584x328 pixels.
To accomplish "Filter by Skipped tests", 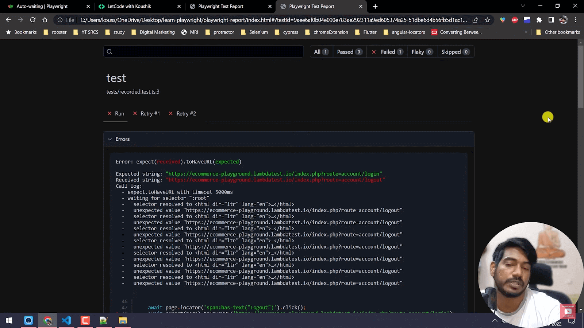I will pos(454,52).
